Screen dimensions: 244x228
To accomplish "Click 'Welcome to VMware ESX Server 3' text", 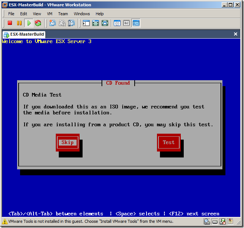I will click(47, 42).
